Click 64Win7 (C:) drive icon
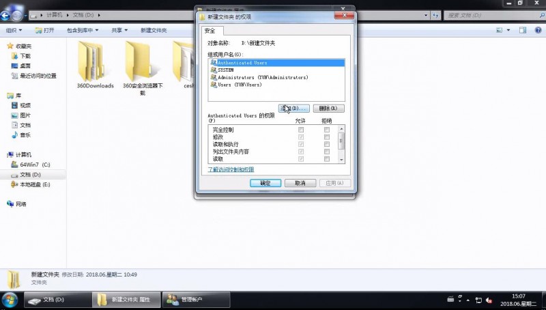 click(14, 165)
